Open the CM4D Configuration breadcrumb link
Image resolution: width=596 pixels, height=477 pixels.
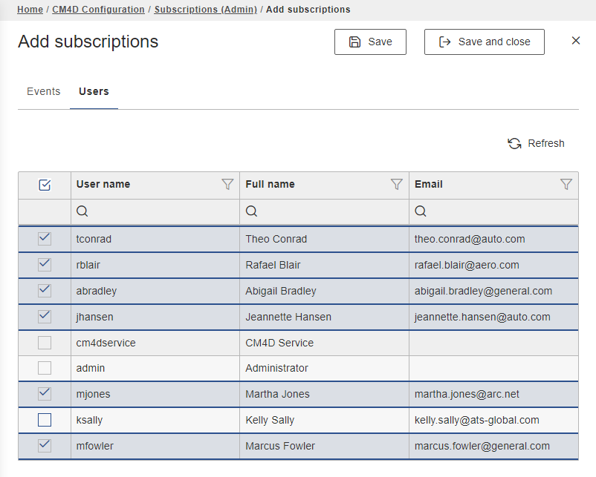98,10
